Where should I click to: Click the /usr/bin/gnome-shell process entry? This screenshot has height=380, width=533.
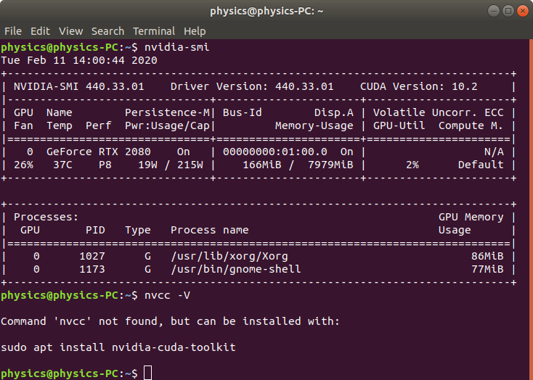pos(236,269)
